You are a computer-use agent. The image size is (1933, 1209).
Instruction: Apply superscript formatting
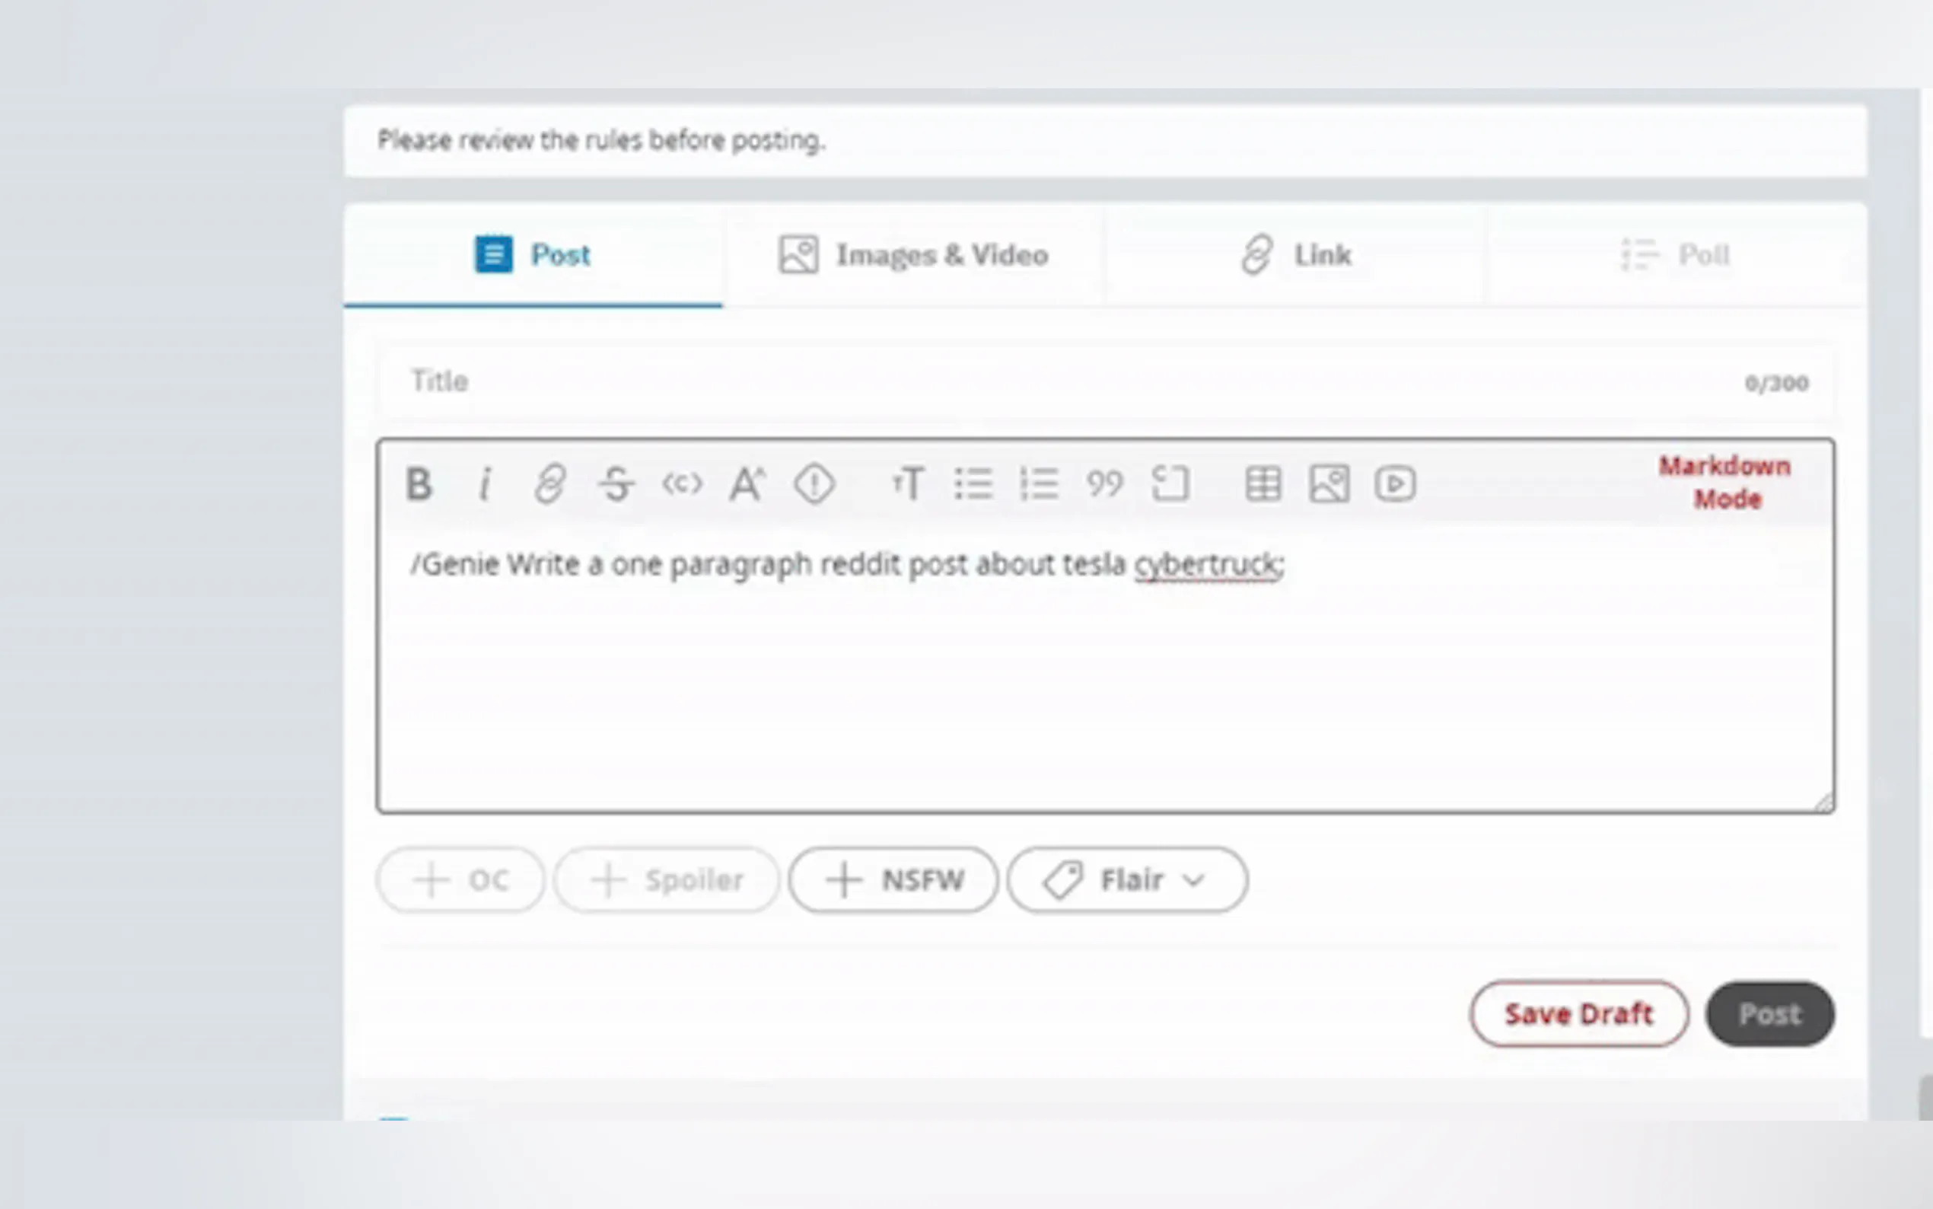(x=747, y=483)
